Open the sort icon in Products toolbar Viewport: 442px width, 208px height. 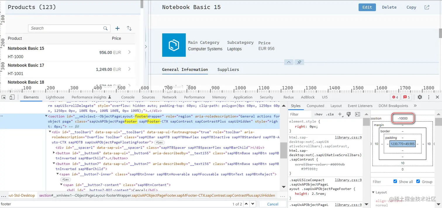click(x=129, y=28)
